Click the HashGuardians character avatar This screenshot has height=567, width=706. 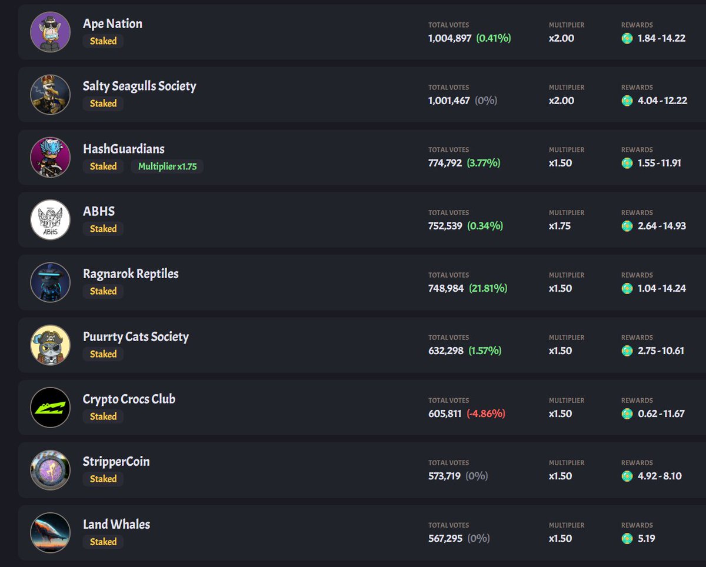point(50,157)
